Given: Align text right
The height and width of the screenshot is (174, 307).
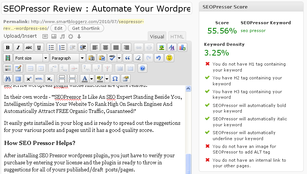Looking at the screenshot, I should click(126, 48).
